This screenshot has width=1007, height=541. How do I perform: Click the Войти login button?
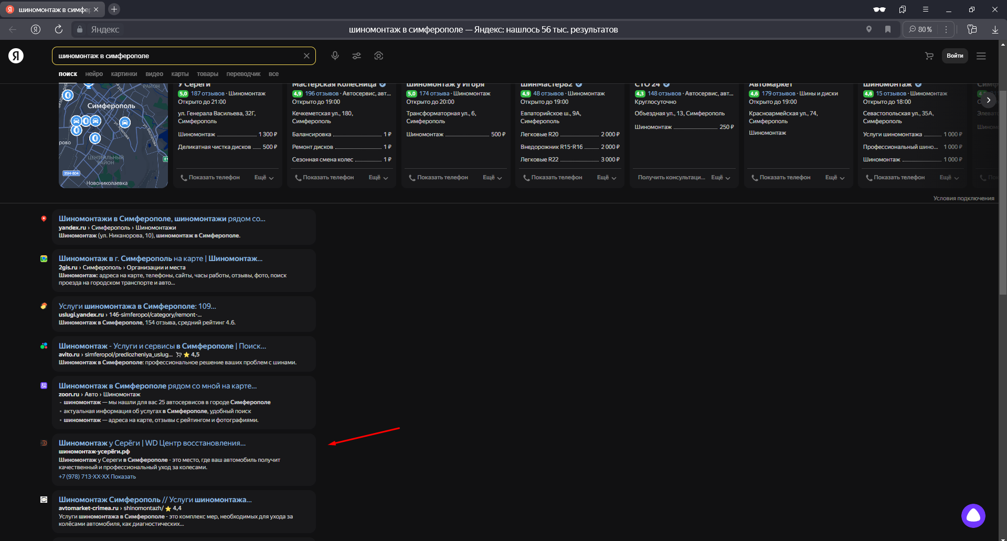955,56
